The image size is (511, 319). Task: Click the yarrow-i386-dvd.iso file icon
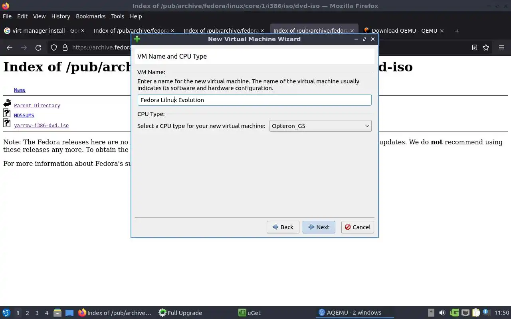point(7,123)
